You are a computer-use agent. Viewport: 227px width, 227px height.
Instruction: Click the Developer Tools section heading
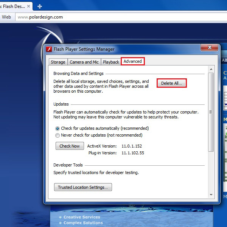pos(68,165)
